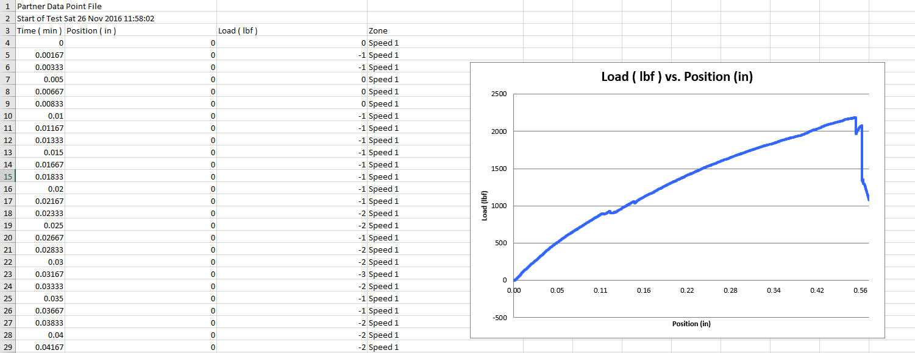
Task: Click row header 22
Action: click(x=7, y=262)
